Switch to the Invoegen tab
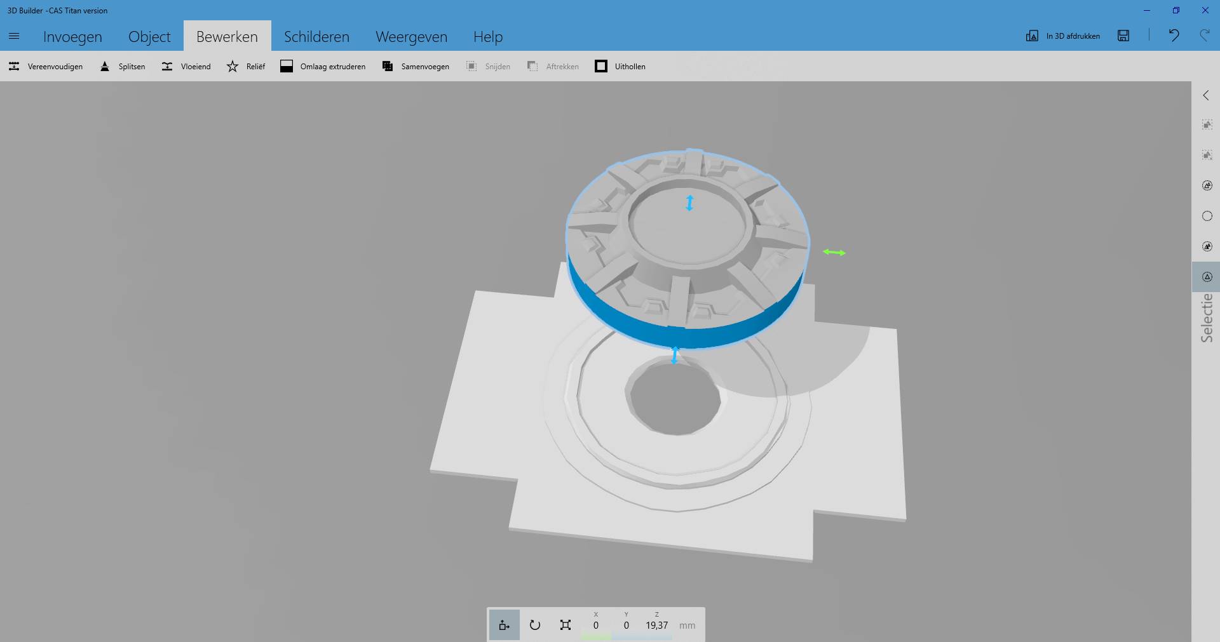The width and height of the screenshot is (1220, 642). 72,37
